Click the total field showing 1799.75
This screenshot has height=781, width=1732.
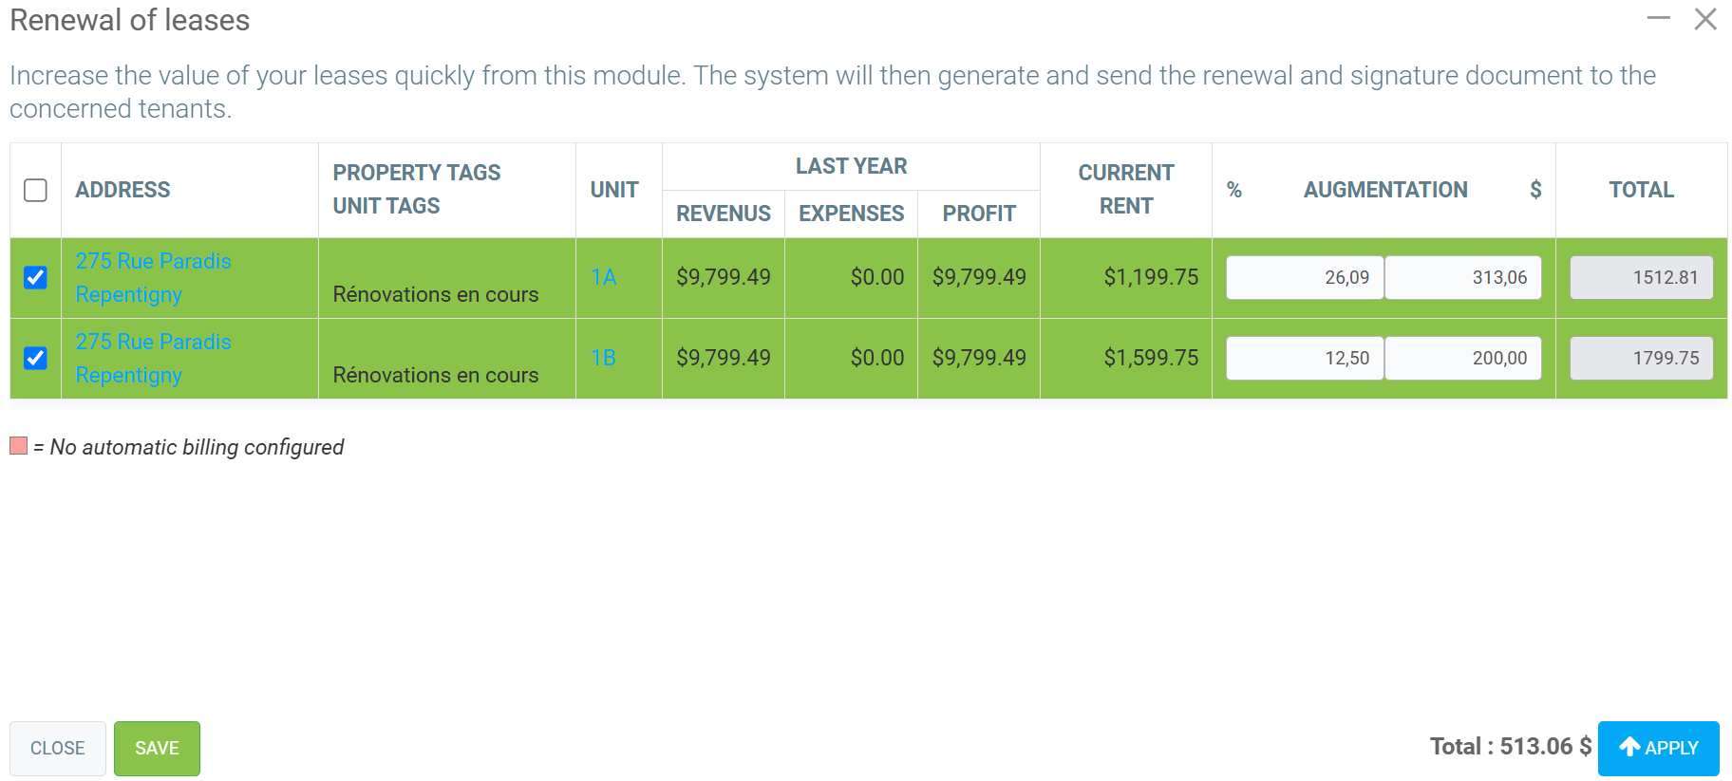tap(1641, 358)
